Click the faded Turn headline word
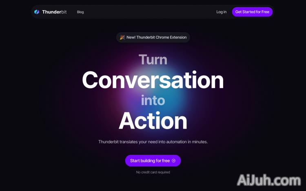The image size is (306, 191). (153, 59)
